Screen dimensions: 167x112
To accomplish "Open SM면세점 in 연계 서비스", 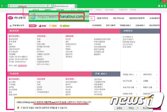I will click(98, 94).
